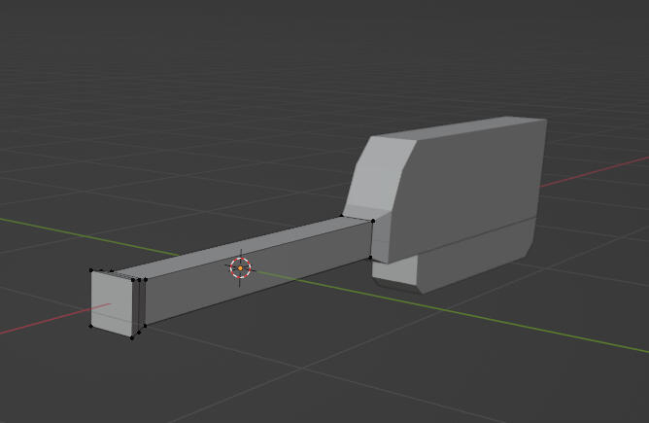Select bottom-left vertex of handle's end cap
649x423 pixels.
(90, 326)
